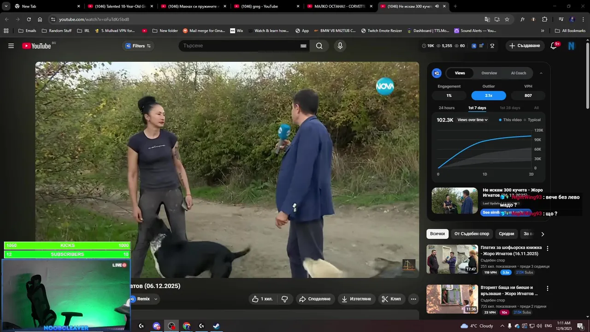This screenshot has width=590, height=332.
Task: Open options menu for Платих за шофьорска книжка
Action: point(548,248)
